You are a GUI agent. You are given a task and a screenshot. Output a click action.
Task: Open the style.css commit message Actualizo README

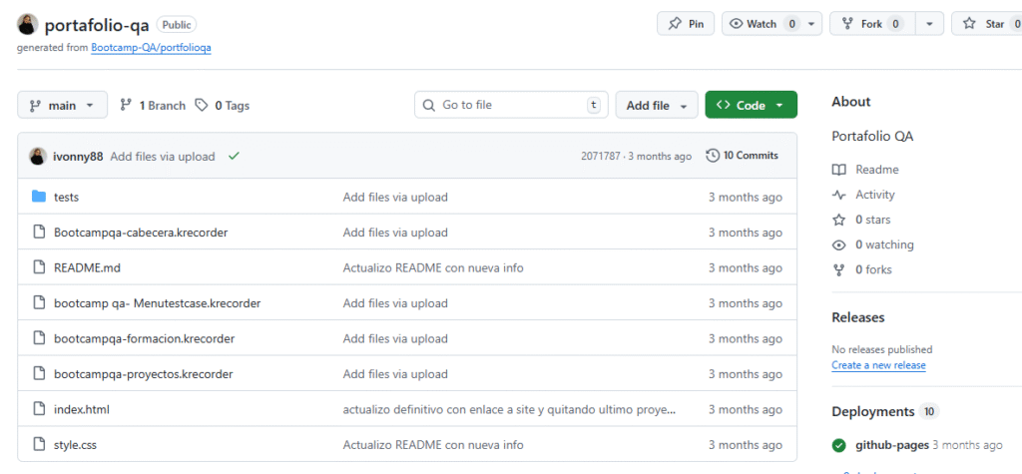433,445
